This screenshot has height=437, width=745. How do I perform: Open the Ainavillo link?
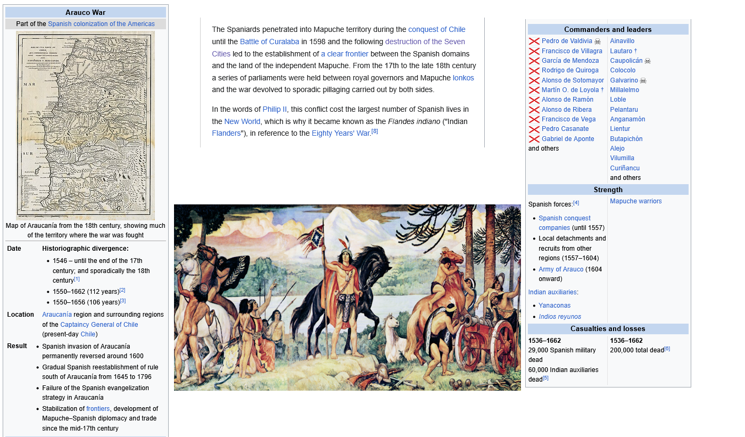[x=622, y=41]
